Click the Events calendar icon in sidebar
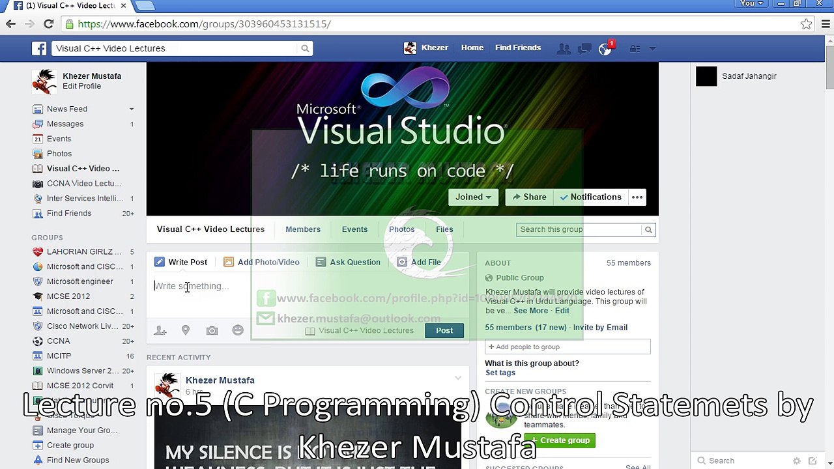Viewport: 834px width, 469px height. [38, 139]
